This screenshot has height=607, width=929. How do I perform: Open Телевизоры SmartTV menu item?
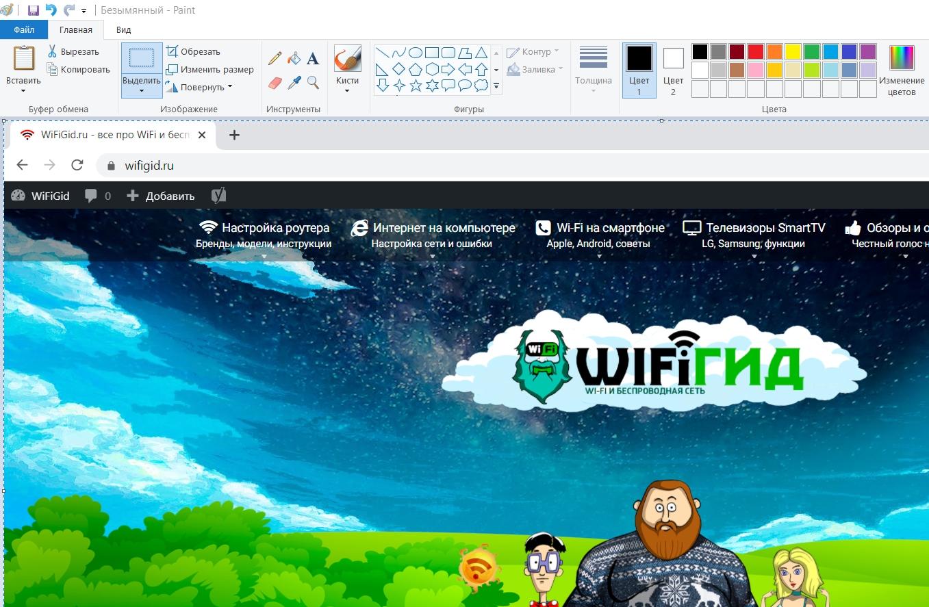coord(754,235)
